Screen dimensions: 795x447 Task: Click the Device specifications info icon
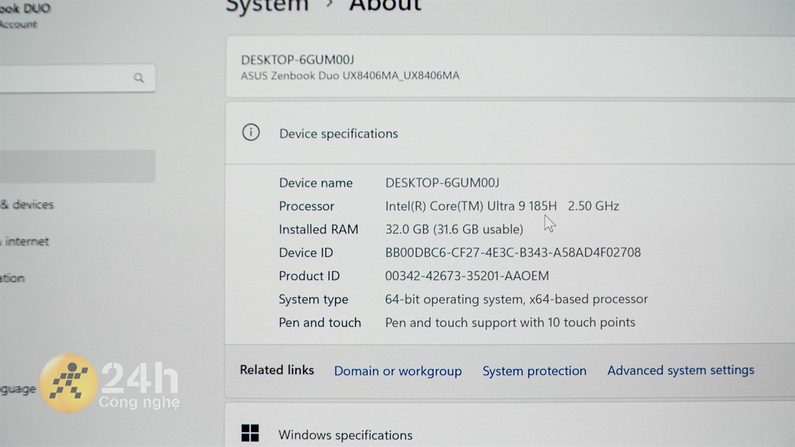pyautogui.click(x=251, y=132)
